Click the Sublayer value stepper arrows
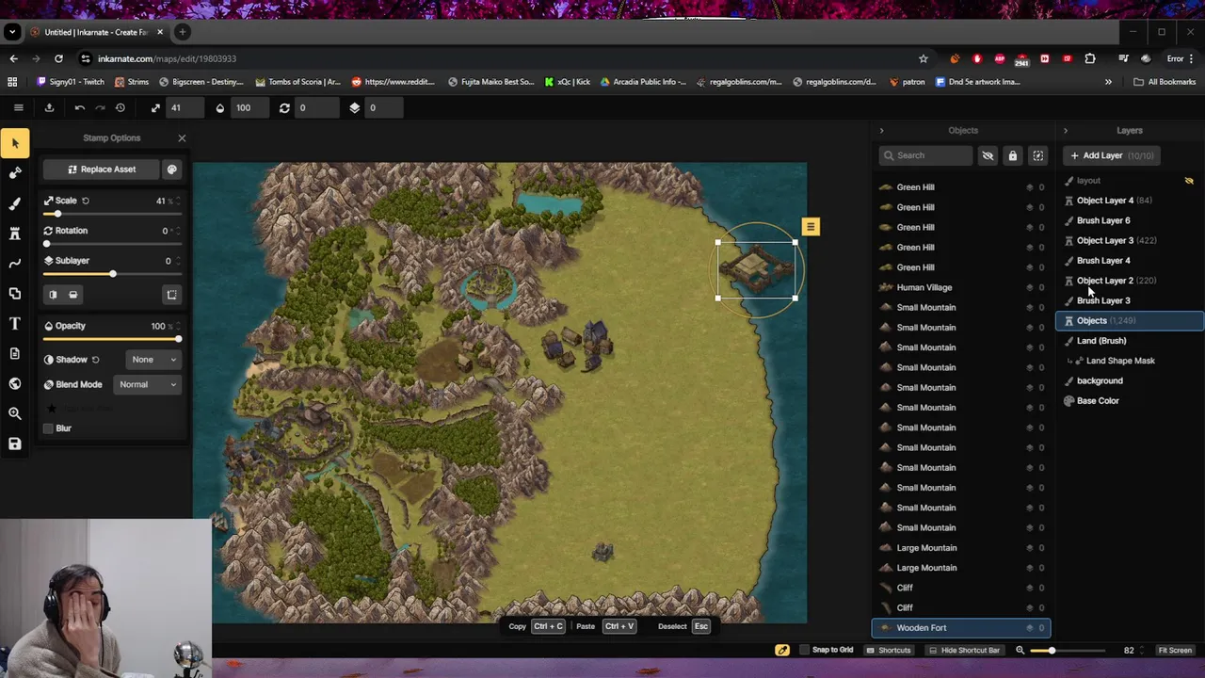Screen dimensions: 1205x678 click(x=177, y=261)
